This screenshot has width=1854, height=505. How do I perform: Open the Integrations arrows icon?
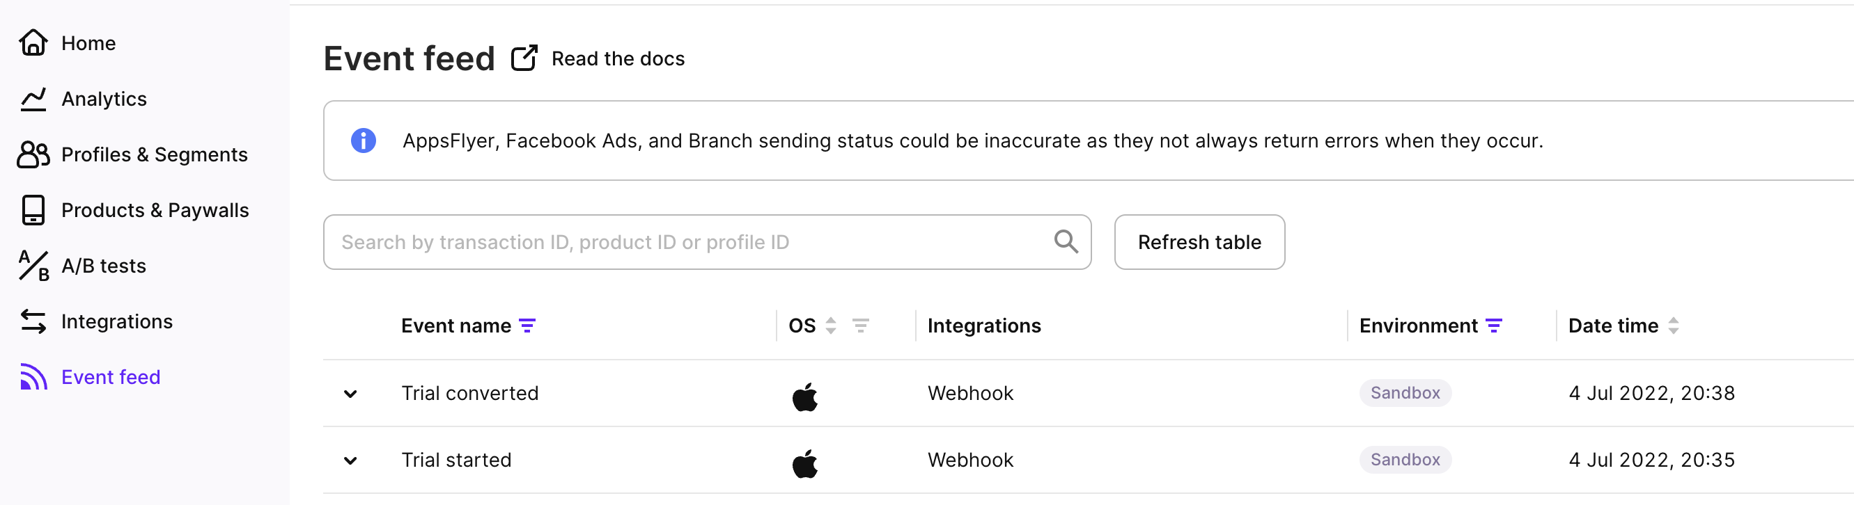[33, 321]
